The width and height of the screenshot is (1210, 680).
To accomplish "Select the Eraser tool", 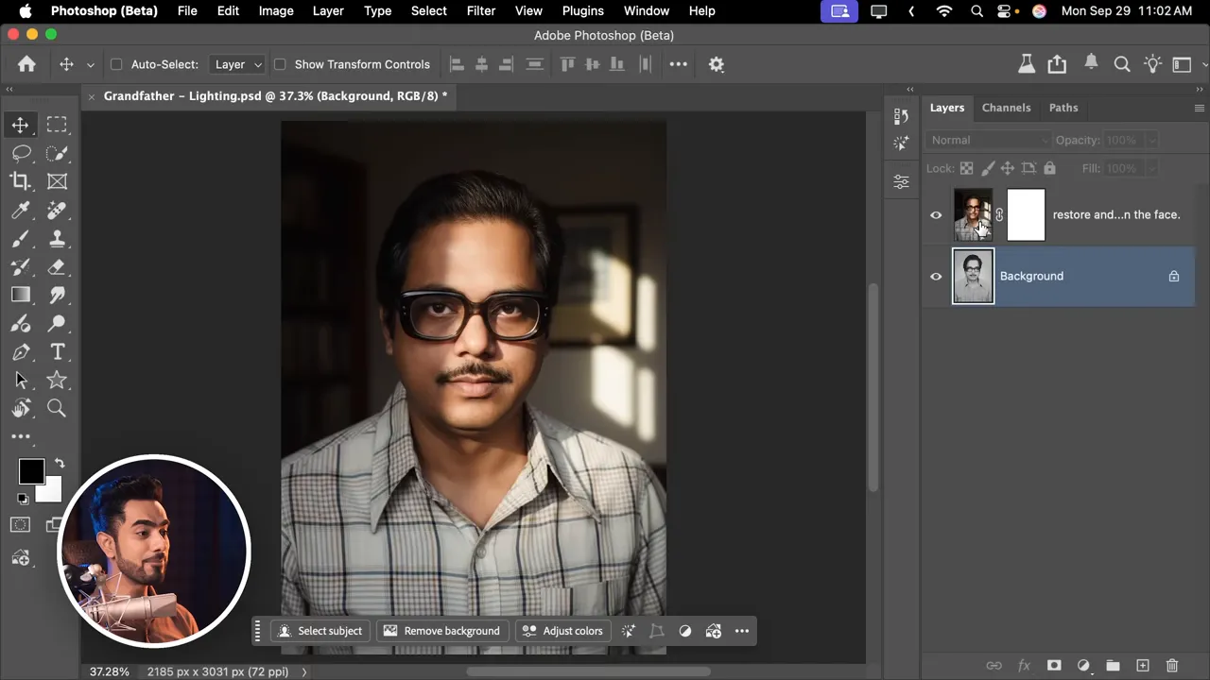I will tap(57, 267).
